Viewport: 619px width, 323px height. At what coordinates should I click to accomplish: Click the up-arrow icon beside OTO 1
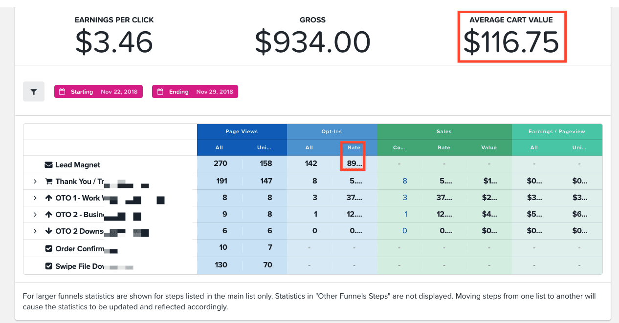[48, 198]
